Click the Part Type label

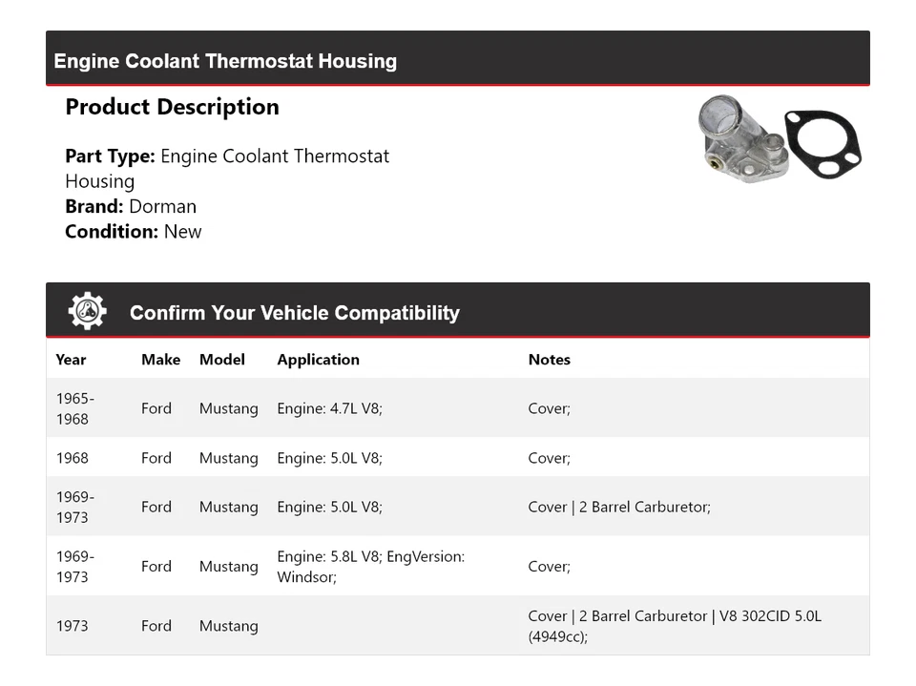point(110,156)
